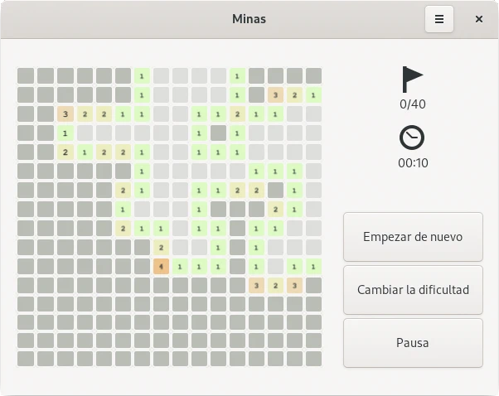Screen dimensions: 499x396
Task: Click the 00:10 elapsed time label
Action: pyautogui.click(x=412, y=162)
